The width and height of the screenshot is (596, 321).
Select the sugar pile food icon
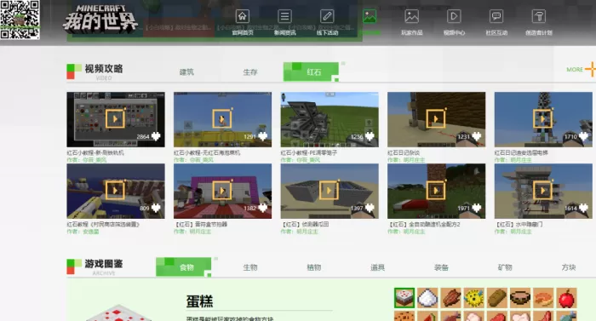(x=427, y=298)
